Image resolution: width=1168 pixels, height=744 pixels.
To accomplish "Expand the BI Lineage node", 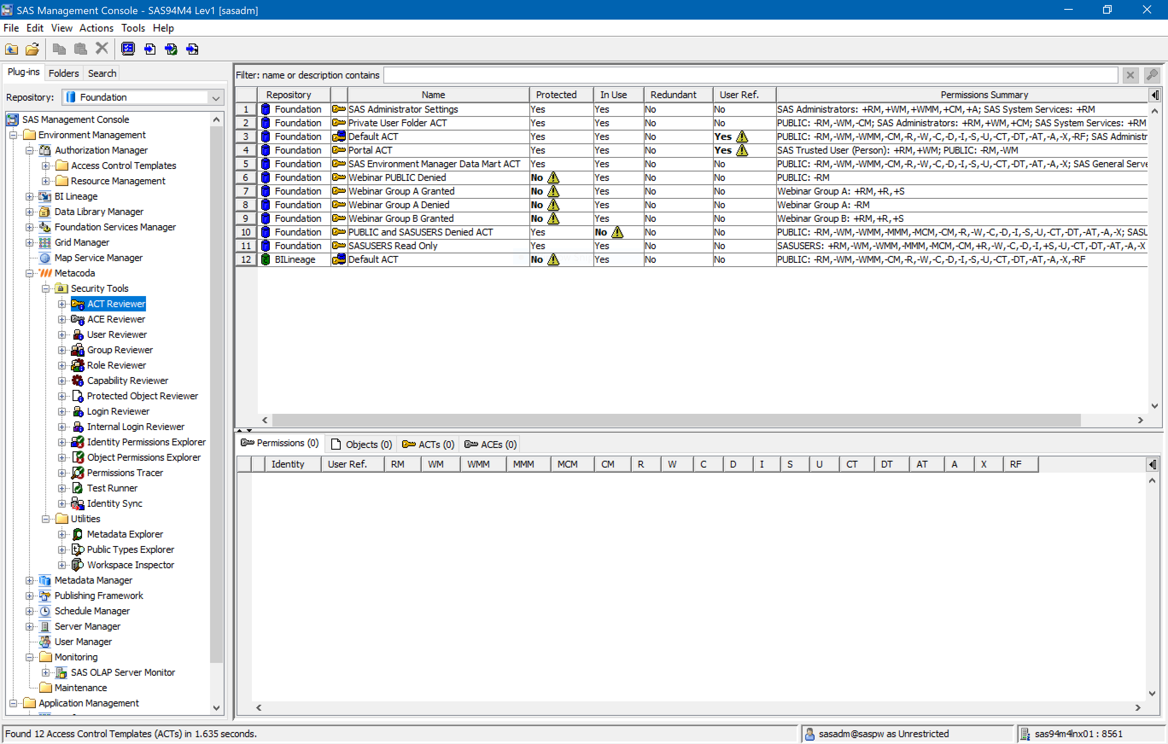I will point(29,196).
